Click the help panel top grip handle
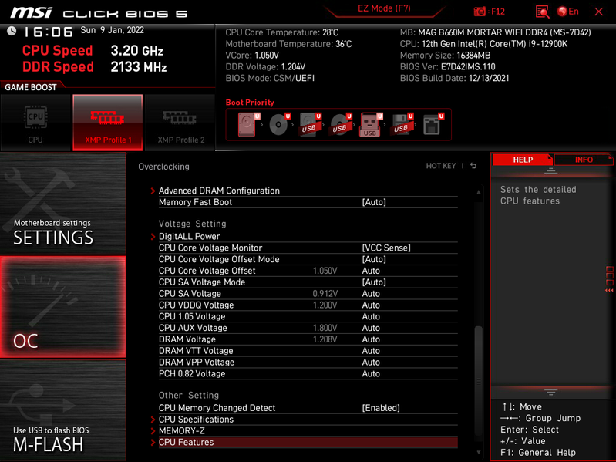The width and height of the screenshot is (616, 462). 550,170
